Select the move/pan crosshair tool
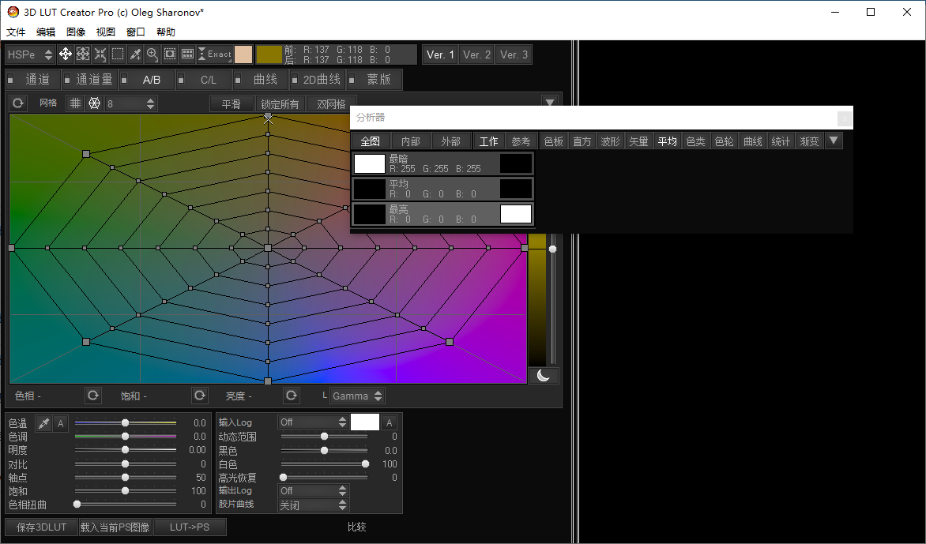 66,54
